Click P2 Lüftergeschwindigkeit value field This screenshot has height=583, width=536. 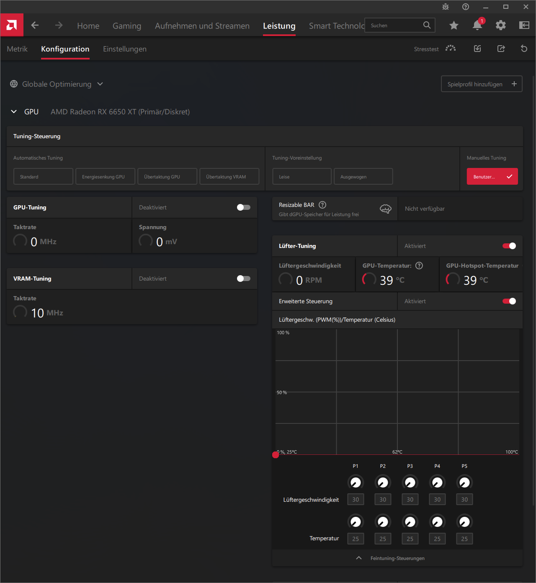coord(383,499)
